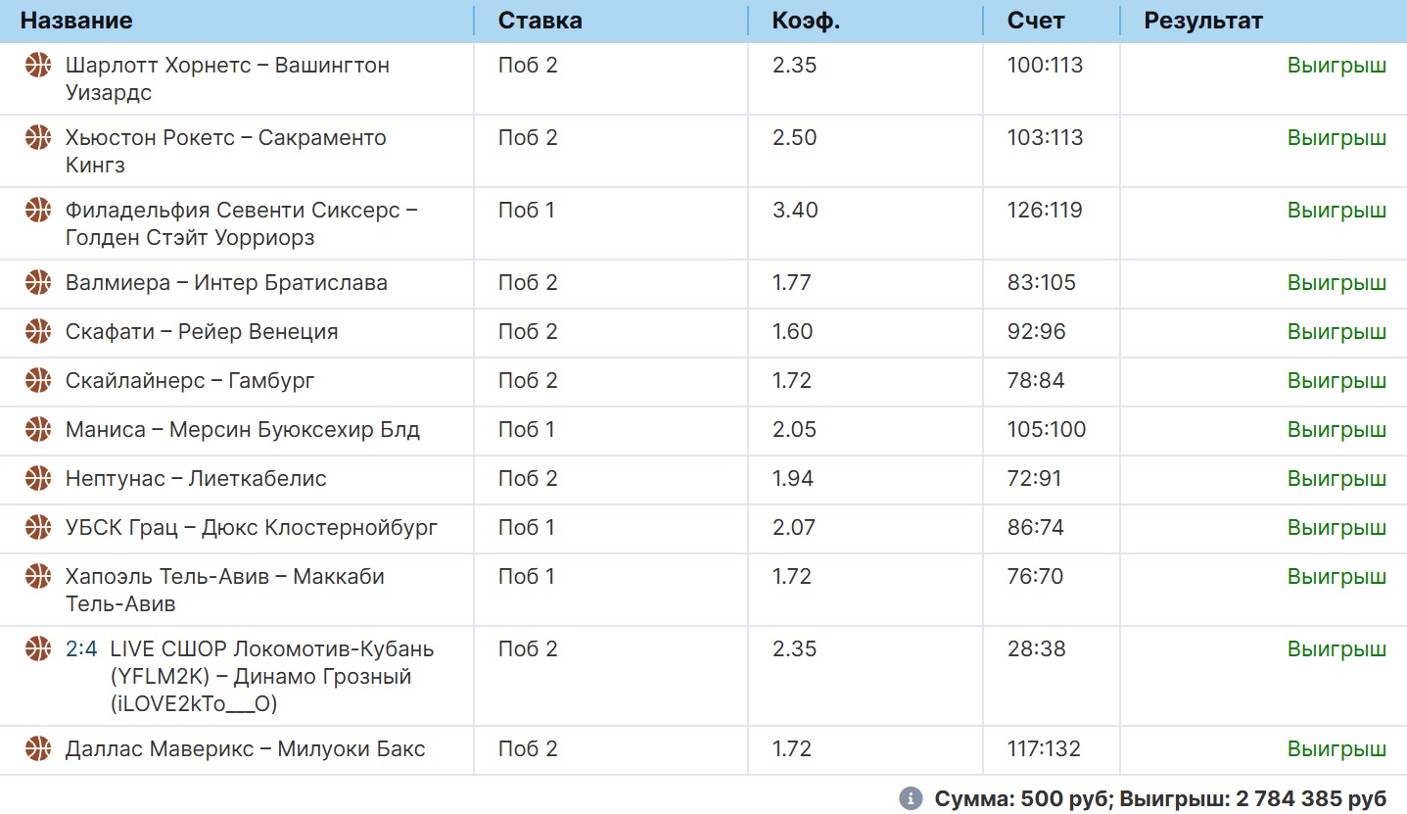This screenshot has width=1407, height=814.
Task: Click the Счет column header
Action: pyautogui.click(x=1036, y=21)
